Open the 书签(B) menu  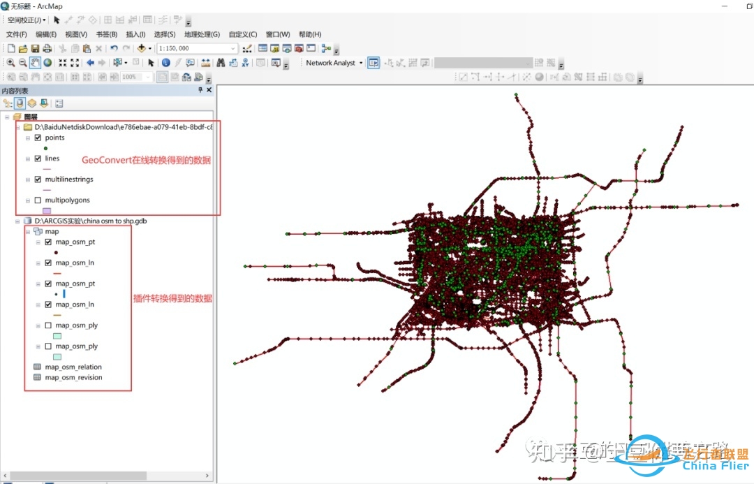point(106,34)
